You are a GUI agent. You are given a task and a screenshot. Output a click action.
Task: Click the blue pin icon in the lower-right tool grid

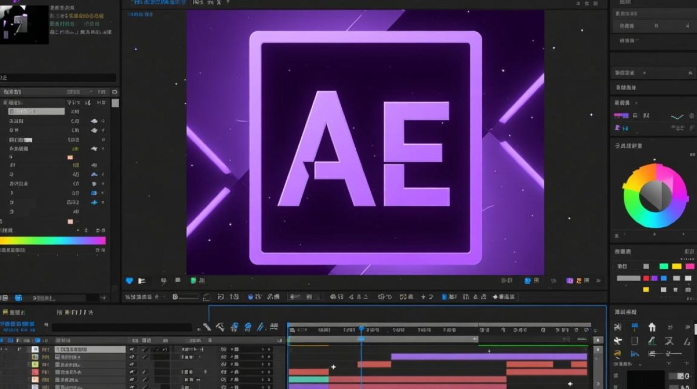(x=634, y=327)
